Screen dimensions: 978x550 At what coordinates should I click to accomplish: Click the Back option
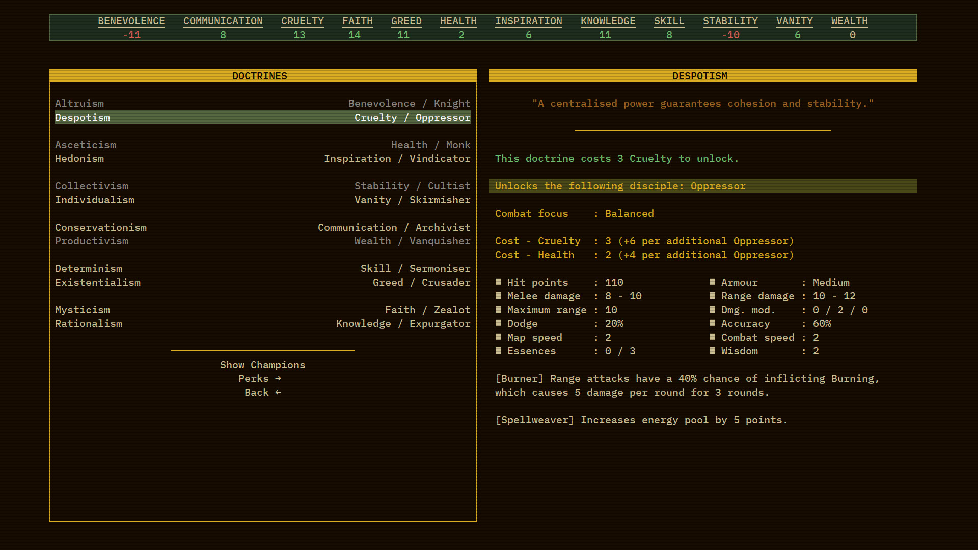[x=262, y=392]
